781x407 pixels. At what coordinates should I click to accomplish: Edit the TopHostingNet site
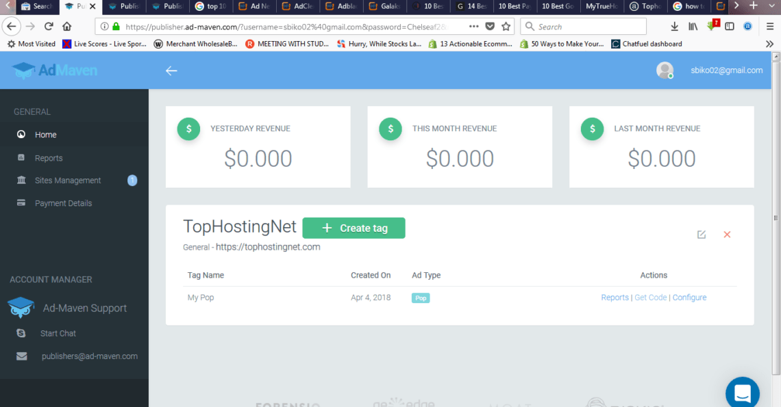point(702,235)
